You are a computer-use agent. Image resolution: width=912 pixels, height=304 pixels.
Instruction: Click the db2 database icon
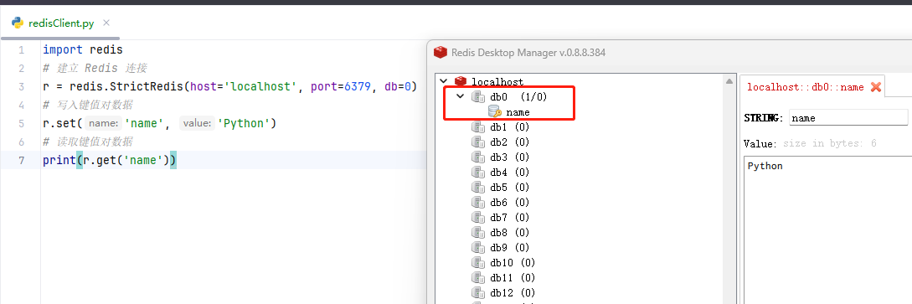pyautogui.click(x=478, y=142)
